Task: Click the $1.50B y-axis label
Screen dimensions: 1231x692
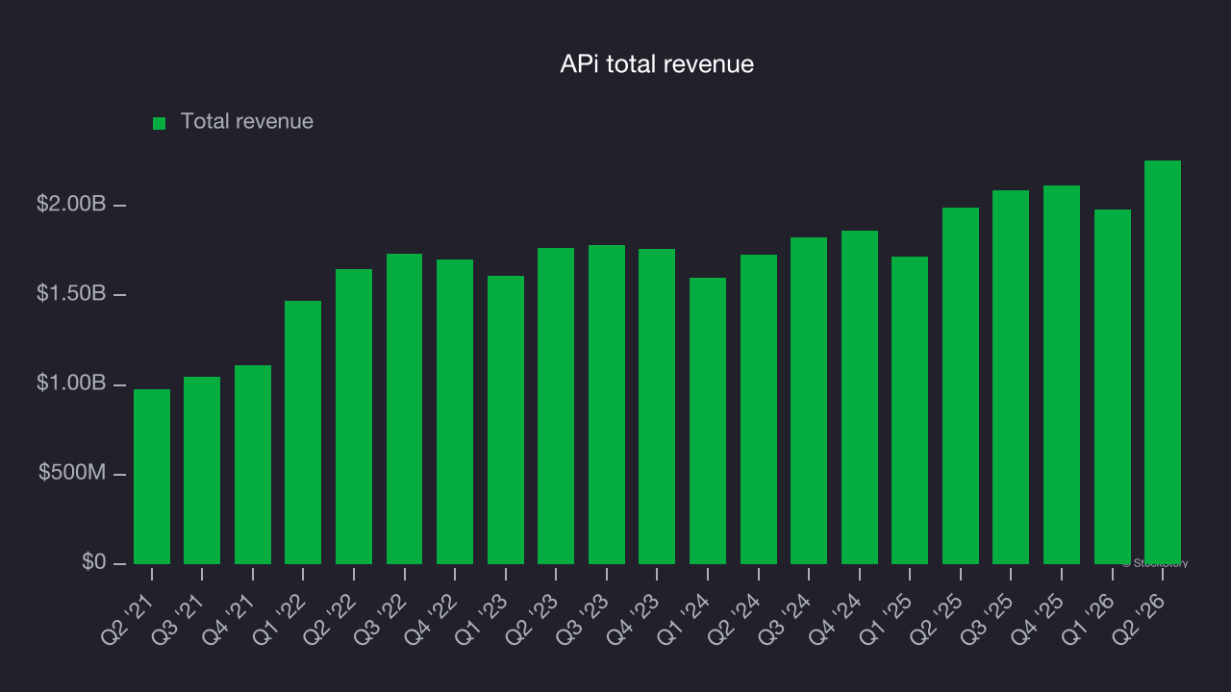Action: click(71, 294)
